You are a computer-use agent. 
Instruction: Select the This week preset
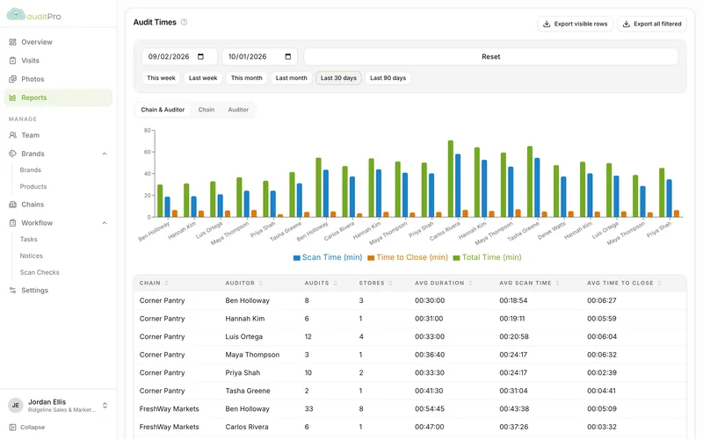pyautogui.click(x=161, y=78)
